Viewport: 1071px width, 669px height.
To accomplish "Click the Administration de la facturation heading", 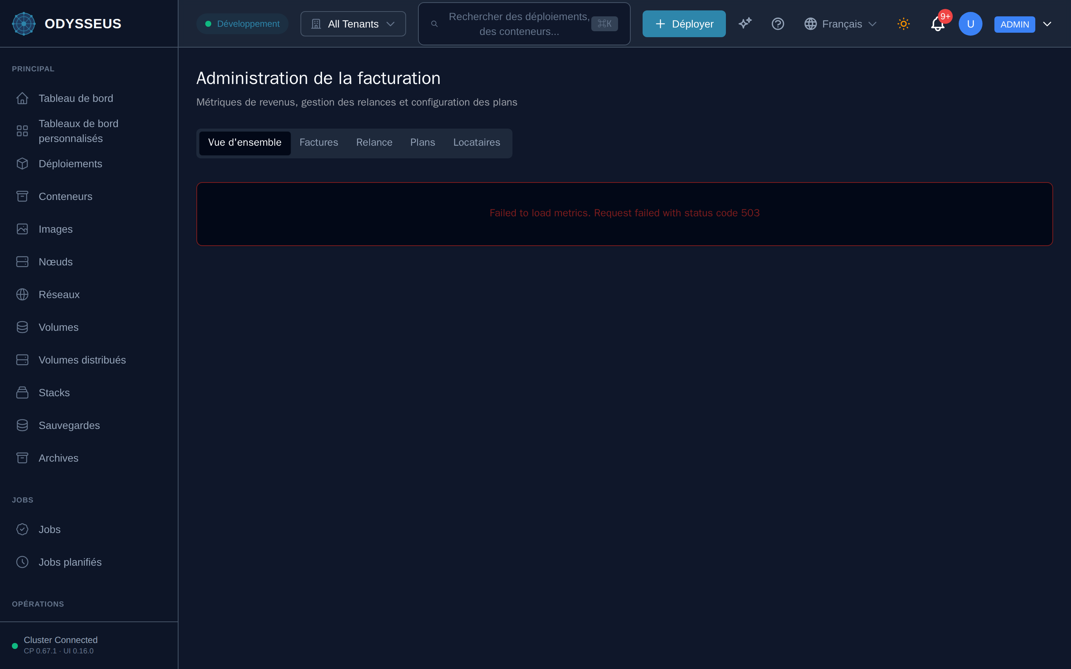I will pyautogui.click(x=318, y=78).
